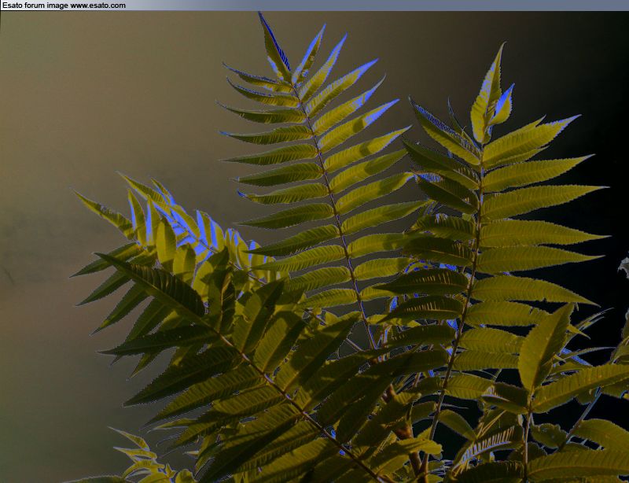Click the fern leaf photo
629x483 pixels.
pyautogui.click(x=314, y=247)
